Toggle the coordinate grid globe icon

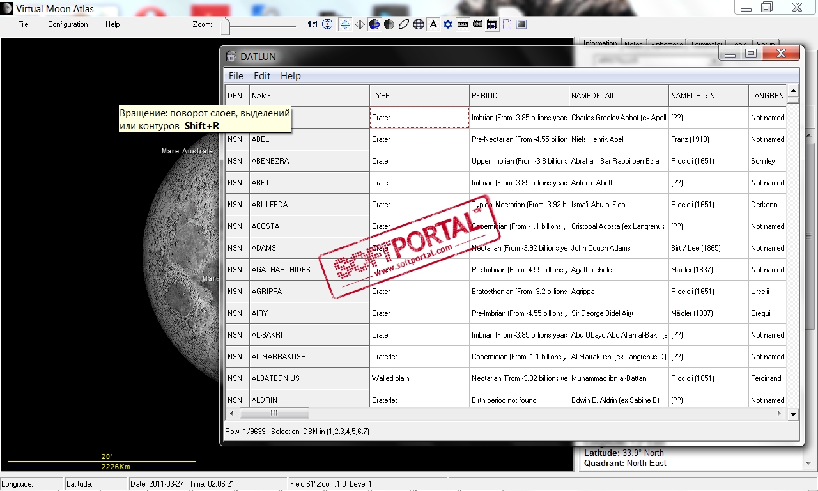click(419, 25)
